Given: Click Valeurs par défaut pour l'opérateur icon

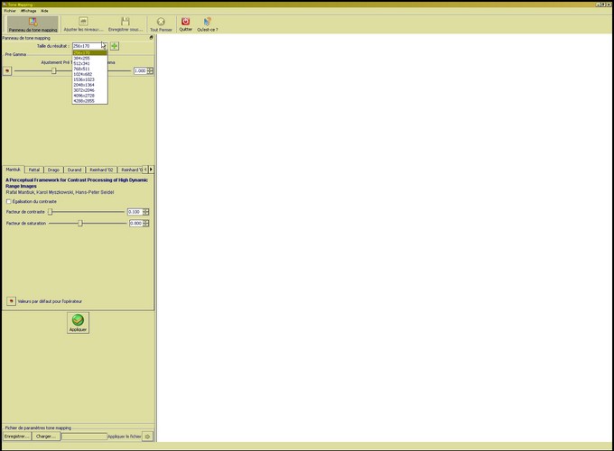Looking at the screenshot, I should pyautogui.click(x=11, y=301).
